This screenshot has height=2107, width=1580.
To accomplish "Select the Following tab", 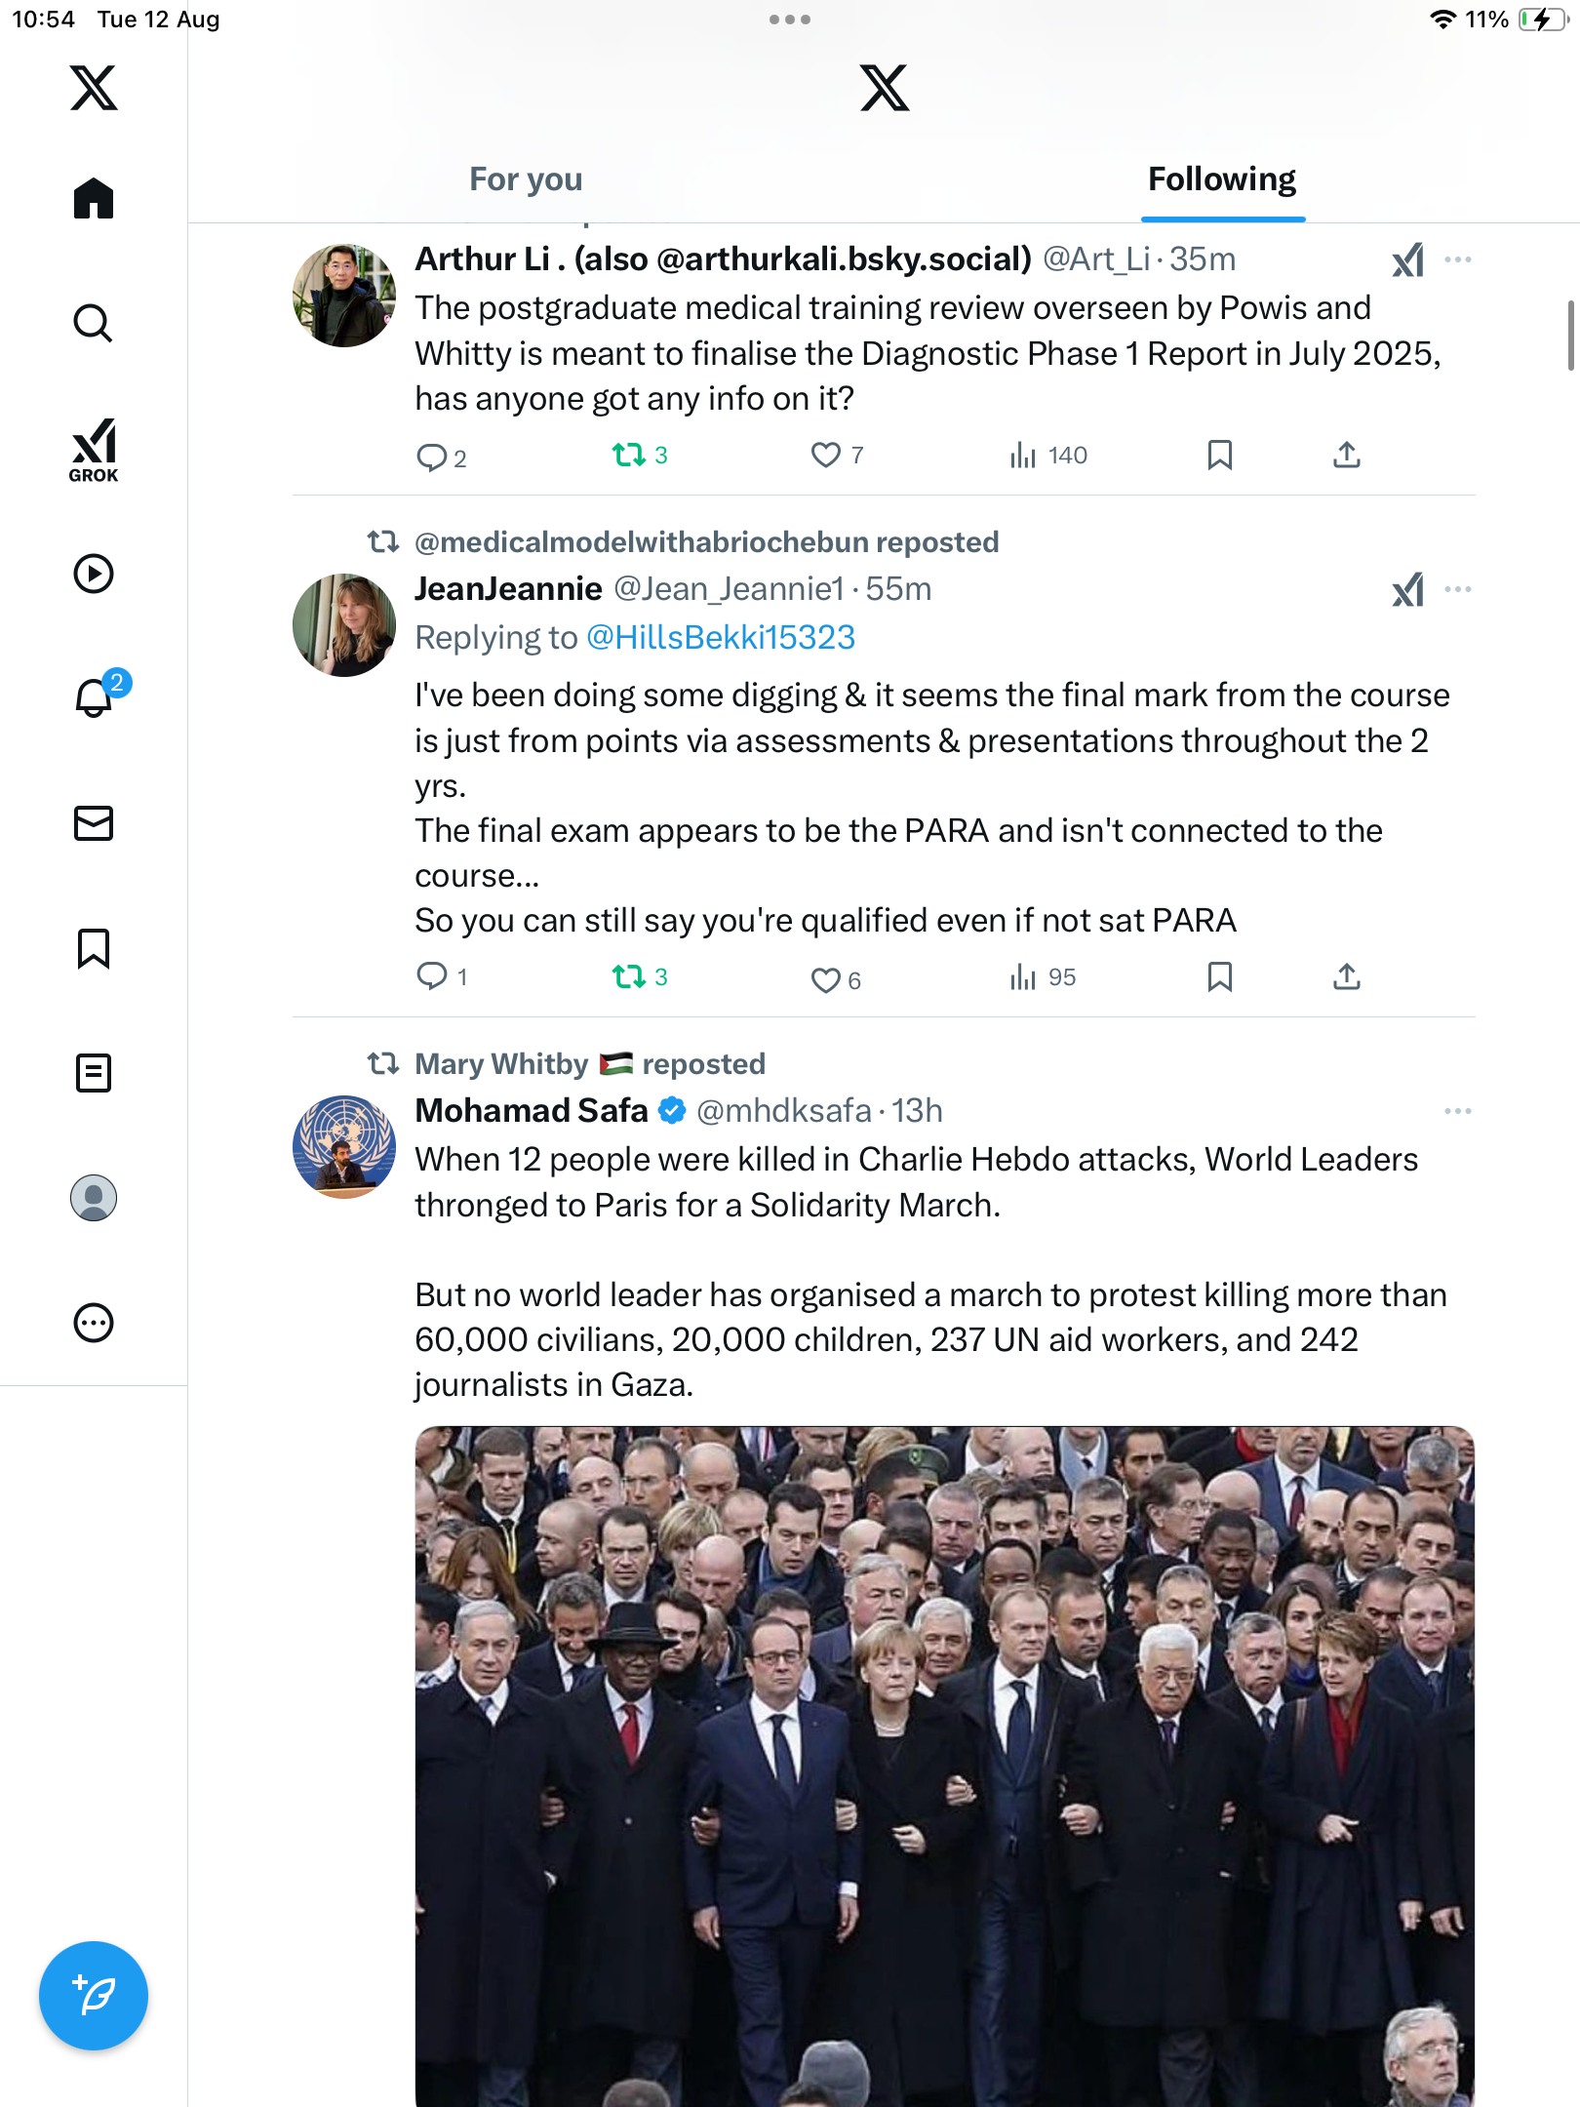I will tap(1221, 179).
